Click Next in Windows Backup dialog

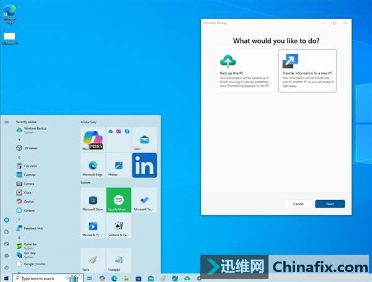(330, 204)
